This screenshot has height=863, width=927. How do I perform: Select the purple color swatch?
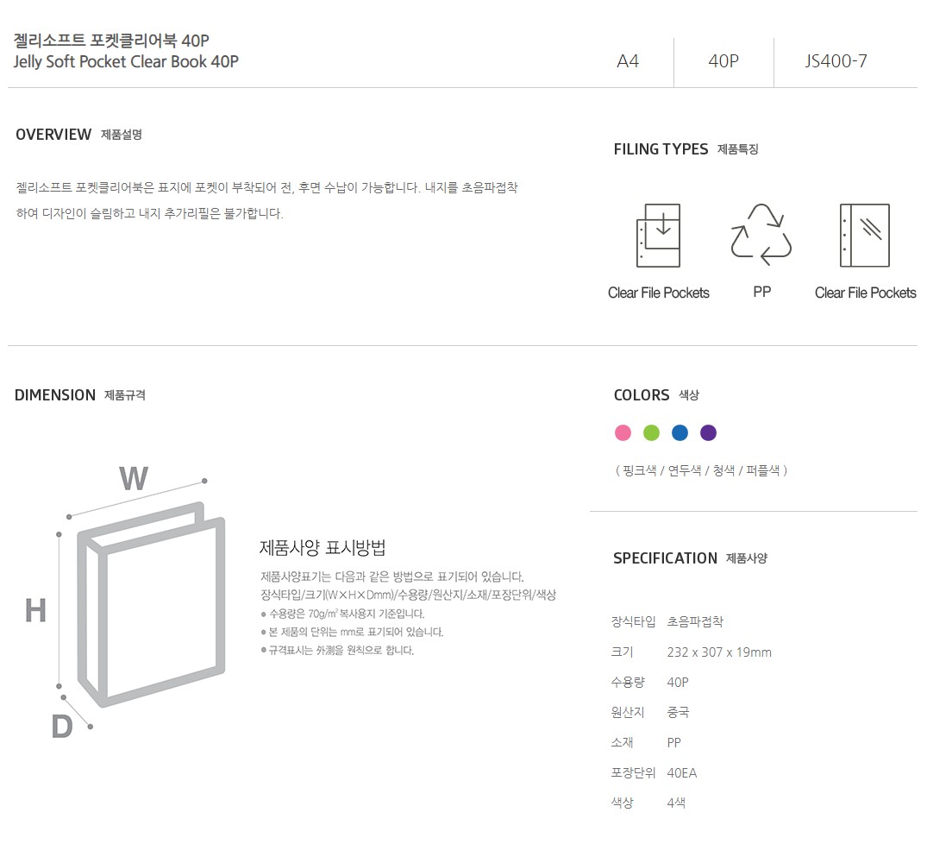point(708,432)
